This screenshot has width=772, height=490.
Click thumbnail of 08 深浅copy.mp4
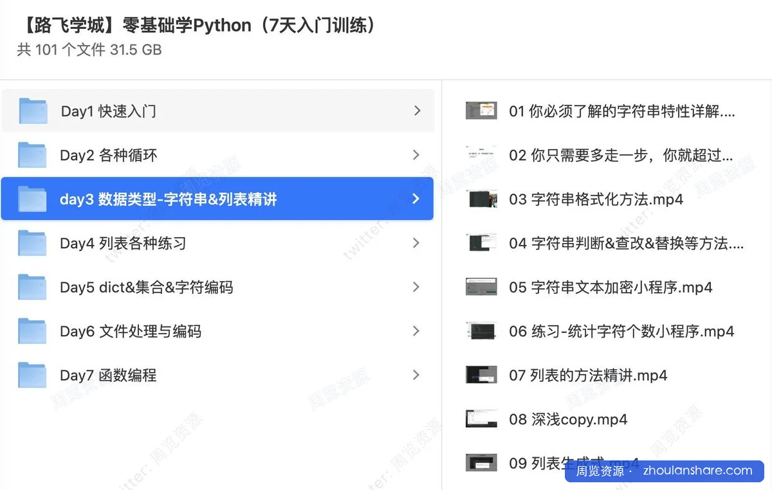[481, 419]
